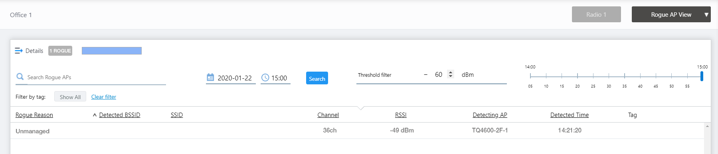Sort table by Channel column
718x154 pixels.
click(x=328, y=115)
